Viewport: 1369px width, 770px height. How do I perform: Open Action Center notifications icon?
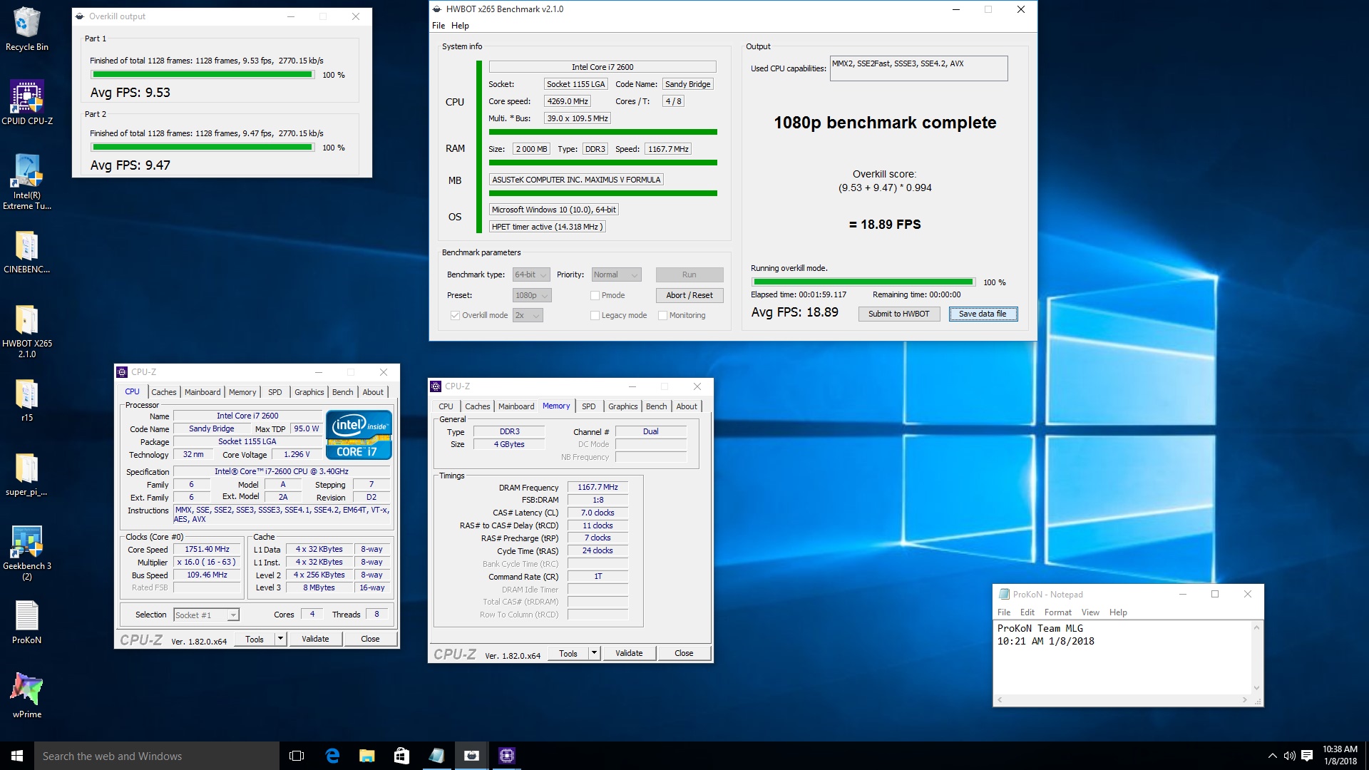coord(1307,756)
